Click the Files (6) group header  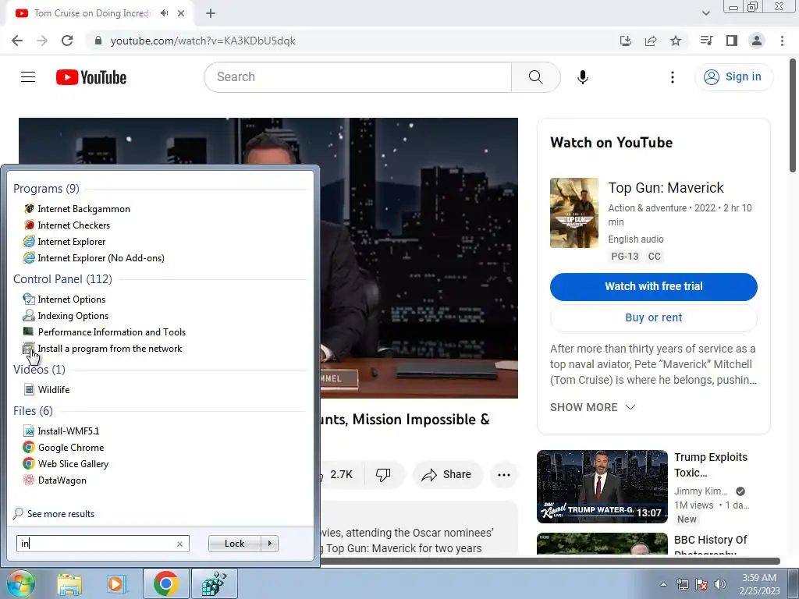point(33,410)
